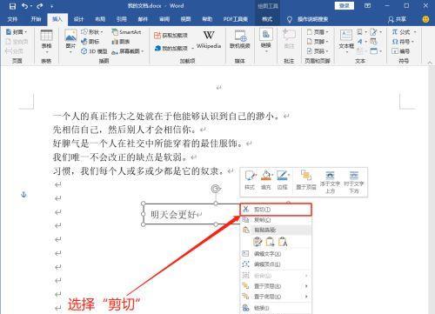435x314 pixels.
Task: Switch to the 引用 (References) ribbon tab
Action: pos(121,19)
